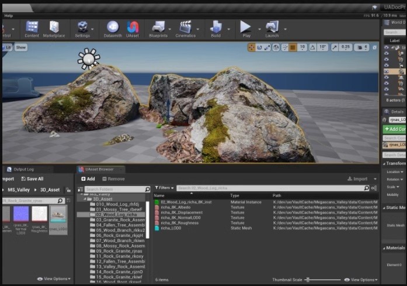
Task: Toggle rotation snapping triangle icon
Action: click(x=313, y=47)
